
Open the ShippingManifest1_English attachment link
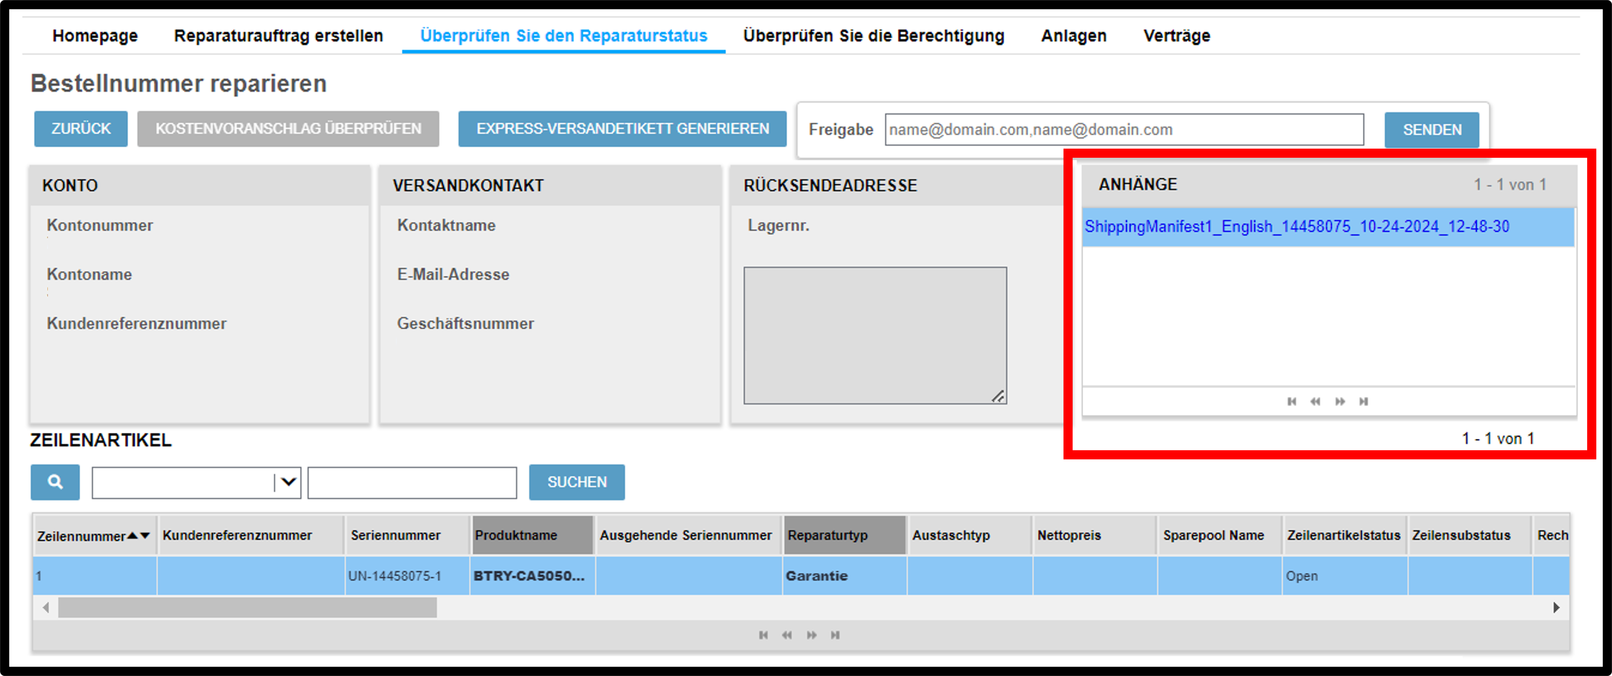[1297, 227]
